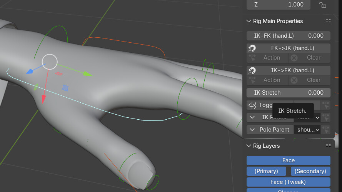Toggle the (Primary) rig layer
Screen dimensions: 342x192
[266, 171]
